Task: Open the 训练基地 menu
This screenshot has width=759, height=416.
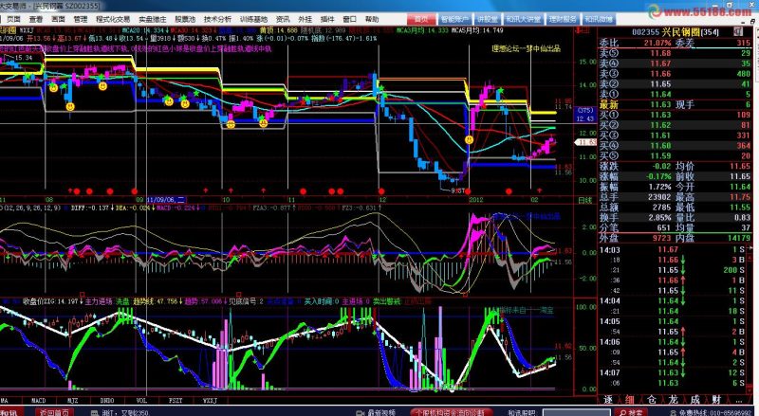Action: pyautogui.click(x=253, y=19)
